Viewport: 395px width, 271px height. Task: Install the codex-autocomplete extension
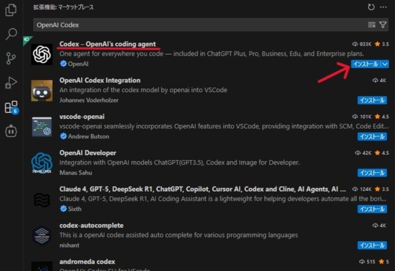(372, 245)
